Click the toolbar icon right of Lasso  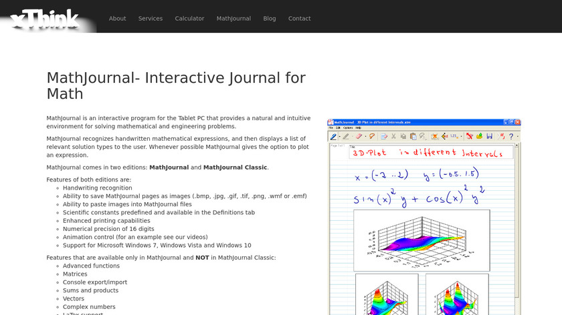(x=384, y=136)
